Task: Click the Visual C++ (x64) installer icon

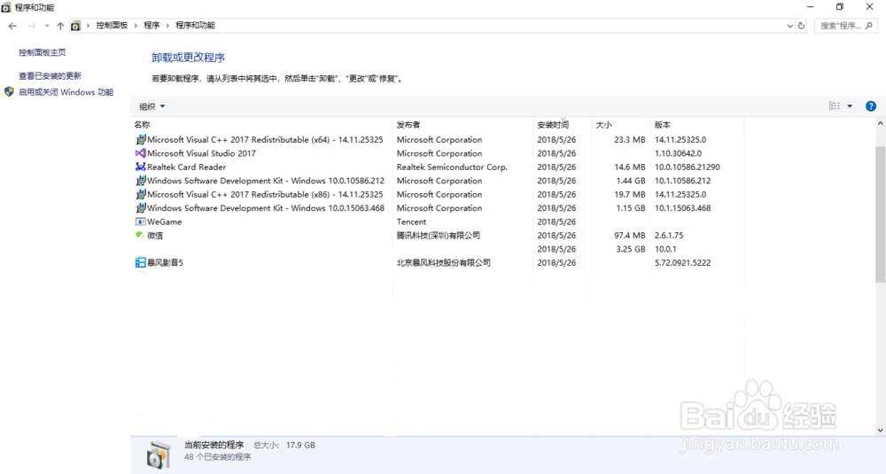Action: pos(141,139)
